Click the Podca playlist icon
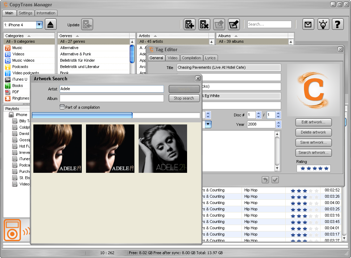 (x=15, y=165)
